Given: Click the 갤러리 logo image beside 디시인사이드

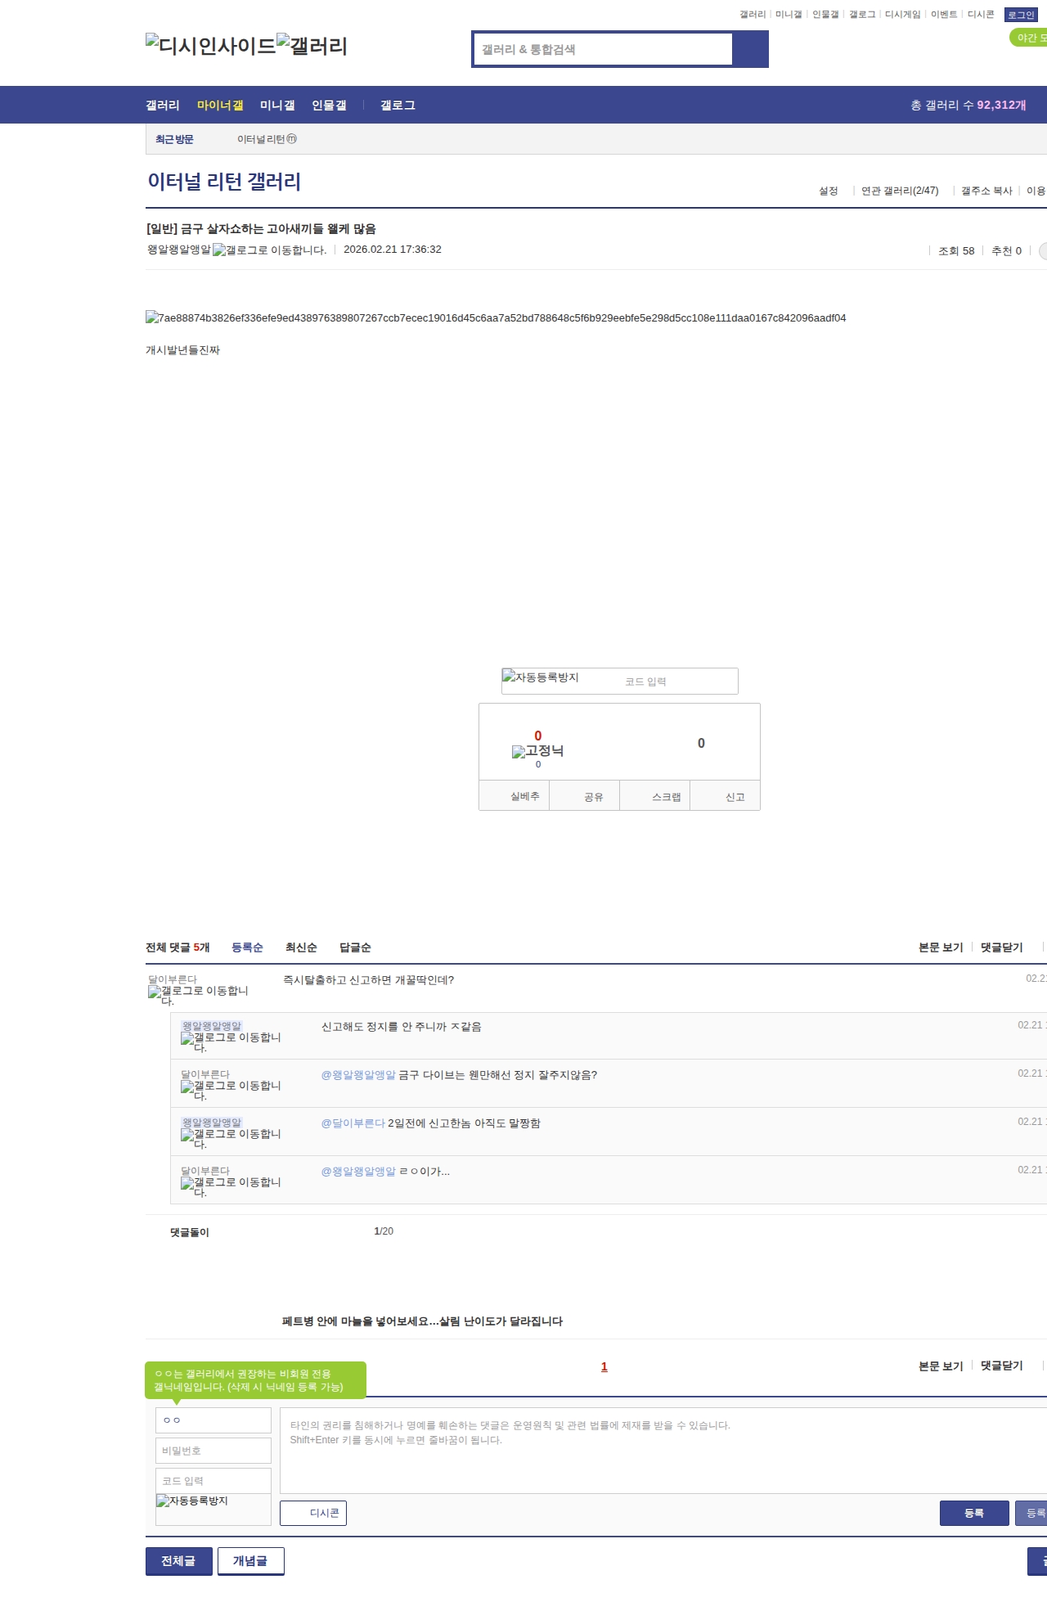Looking at the screenshot, I should click(312, 46).
